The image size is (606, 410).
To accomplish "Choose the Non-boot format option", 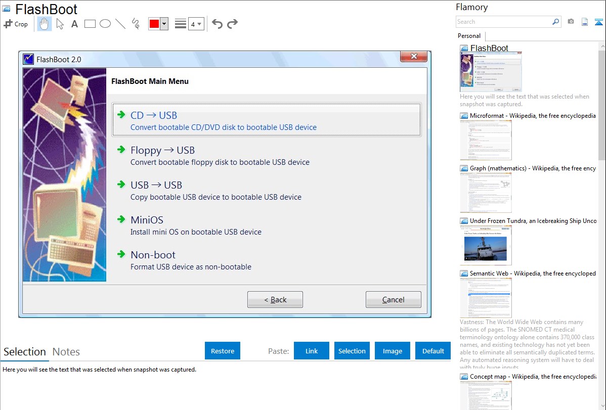I will [267, 260].
